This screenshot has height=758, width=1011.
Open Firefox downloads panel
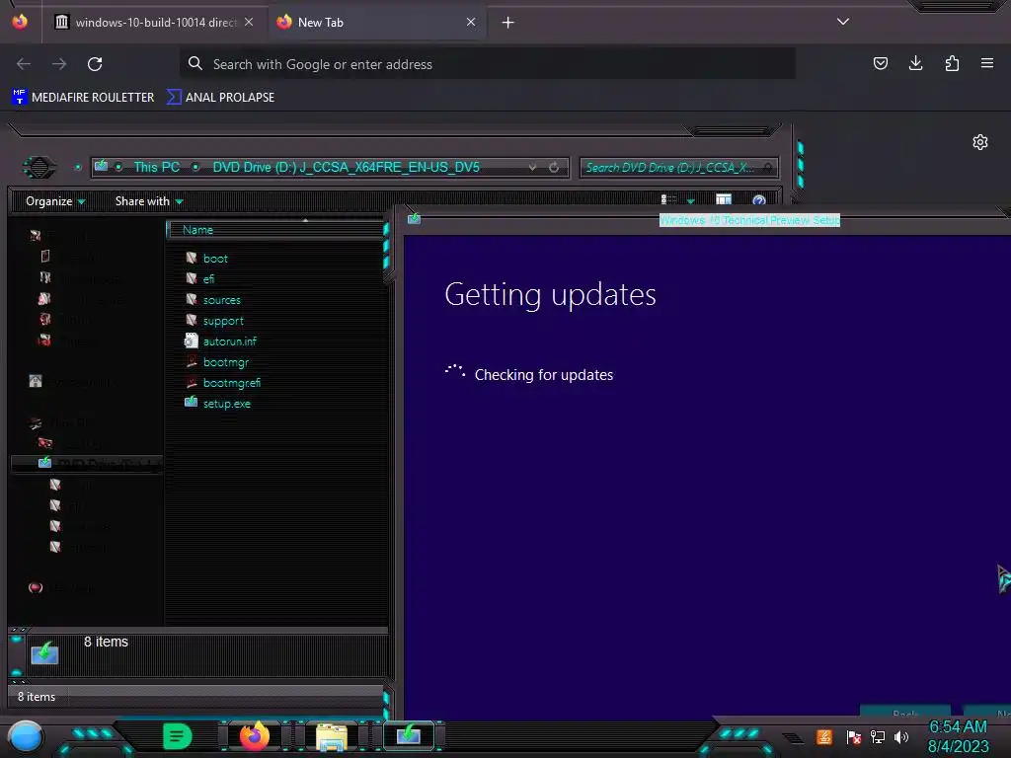coord(915,63)
